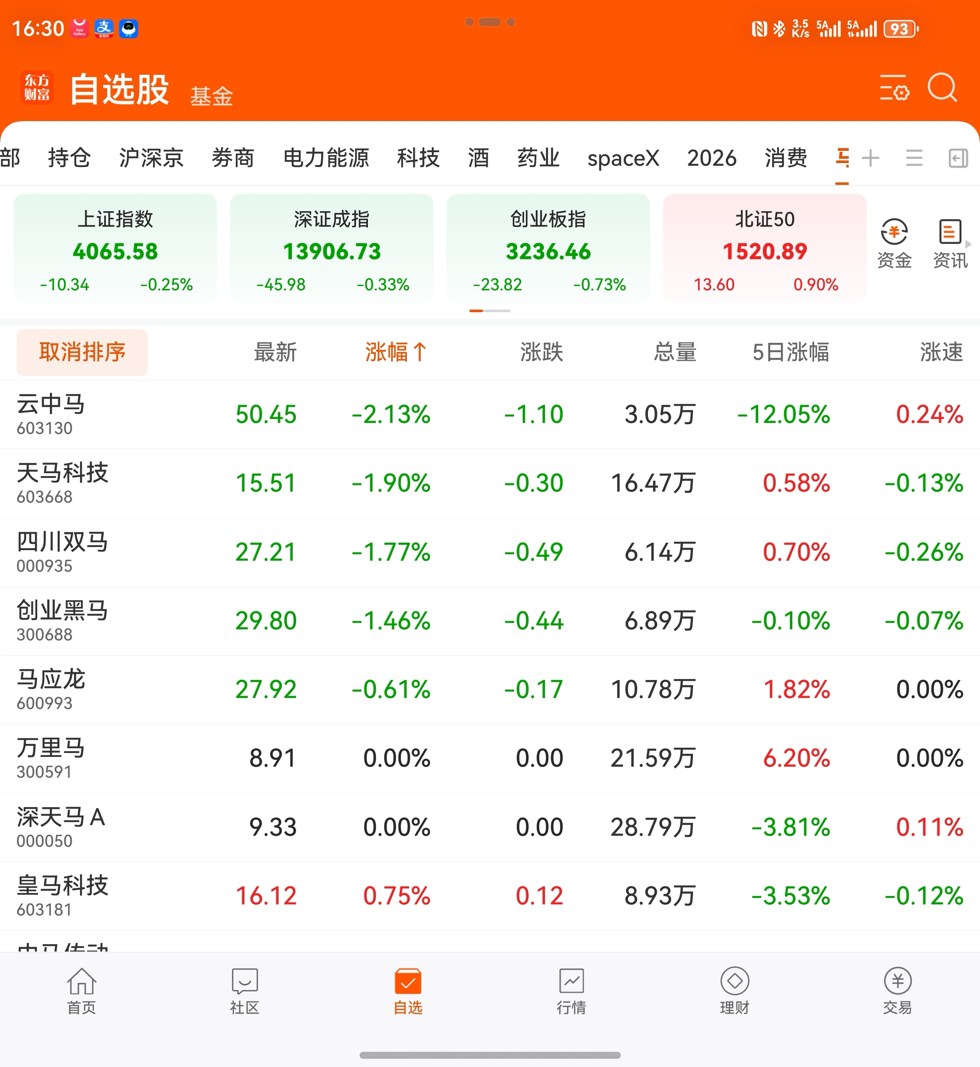The image size is (980, 1067).
Task: Sort by 5日涨幅 column header
Action: [790, 352]
